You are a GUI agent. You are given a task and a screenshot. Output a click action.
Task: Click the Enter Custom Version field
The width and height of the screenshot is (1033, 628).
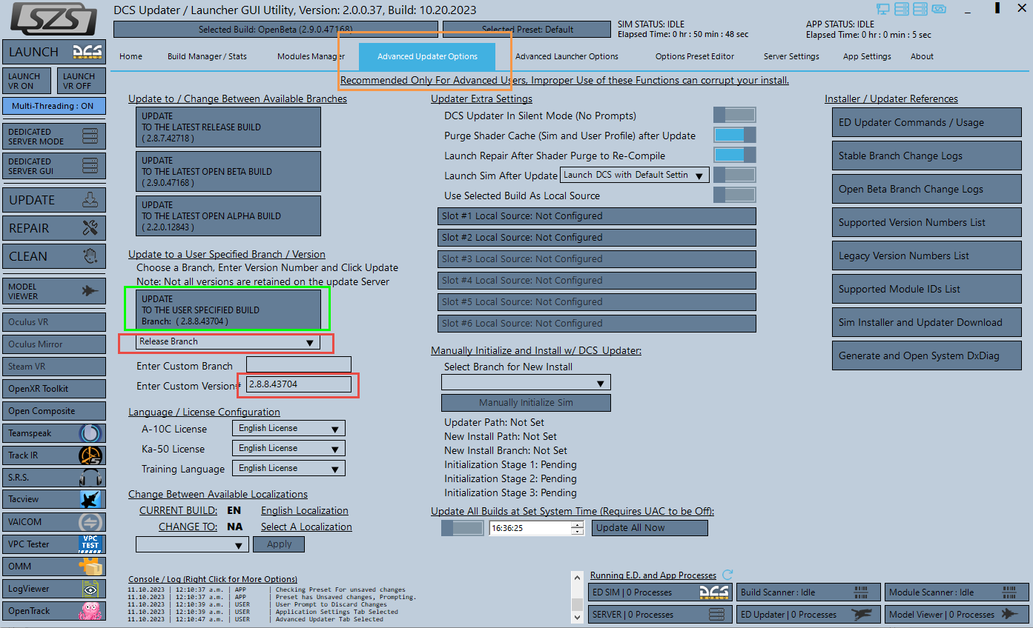[299, 385]
